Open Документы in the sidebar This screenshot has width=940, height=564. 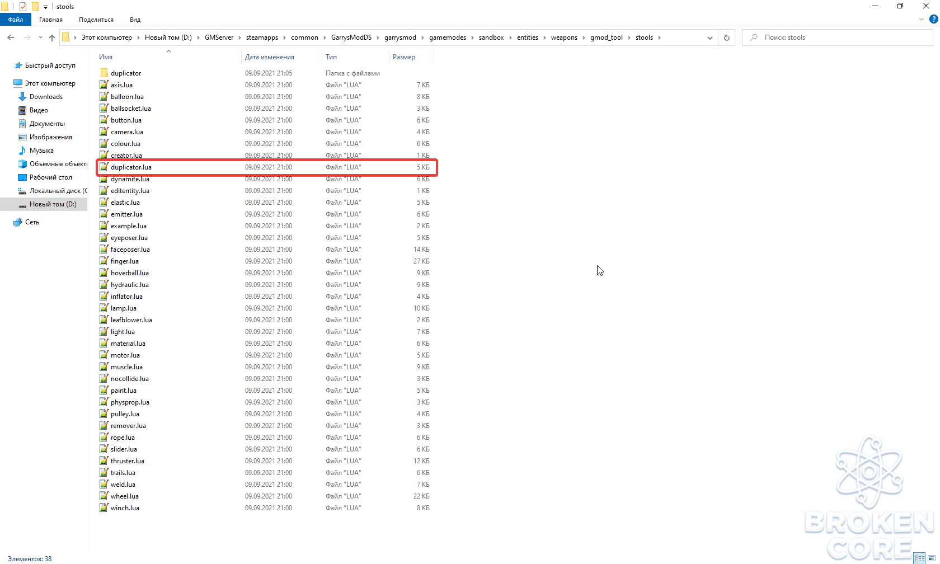point(47,124)
